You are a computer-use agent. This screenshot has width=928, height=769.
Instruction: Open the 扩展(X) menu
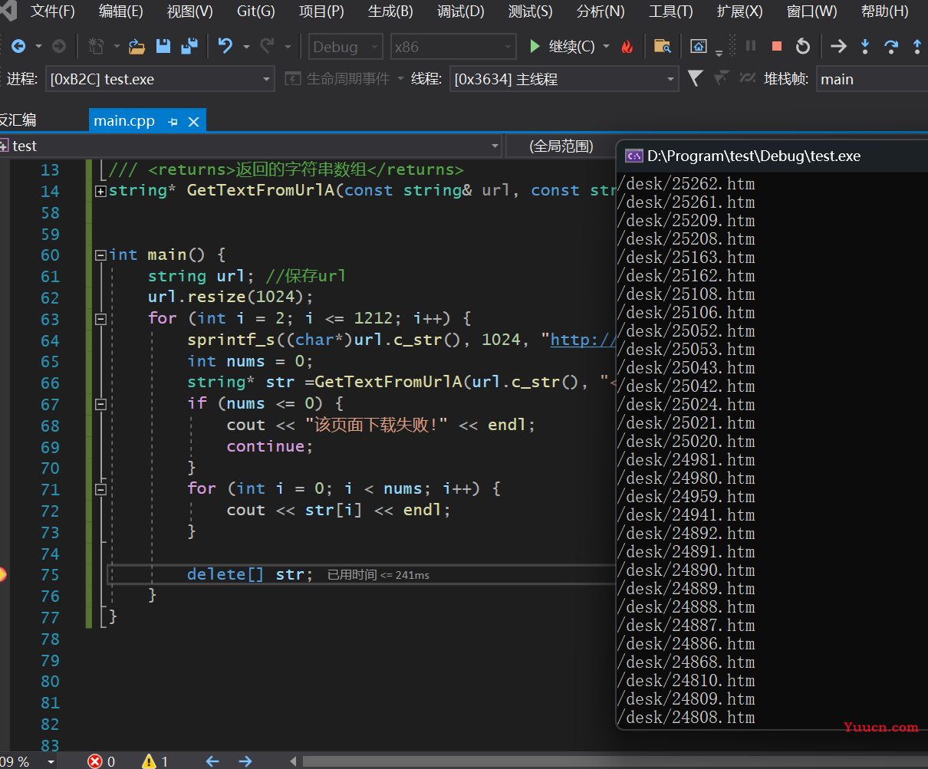click(739, 12)
